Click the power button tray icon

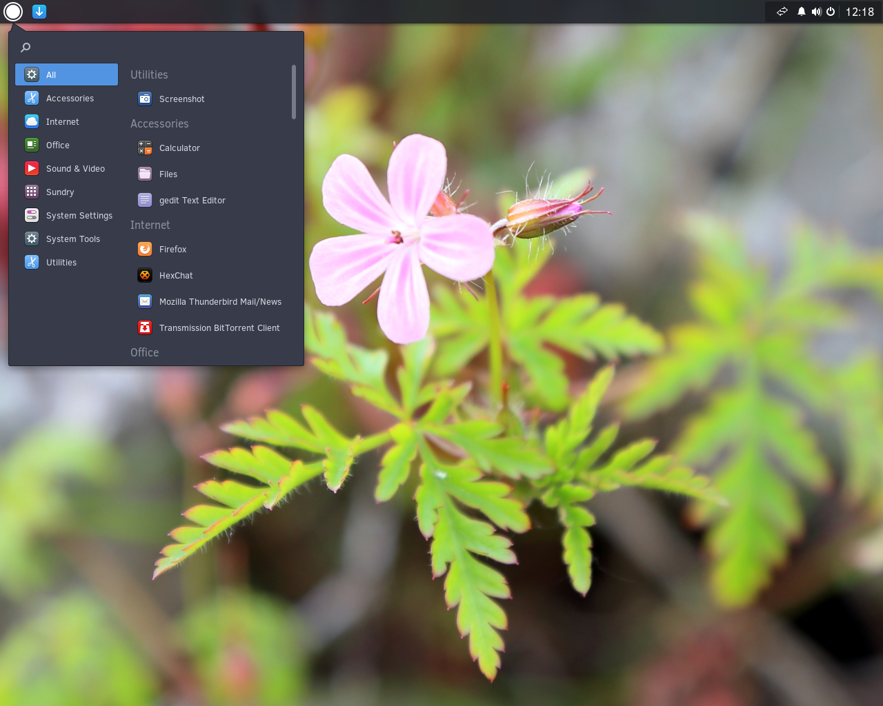(x=831, y=12)
